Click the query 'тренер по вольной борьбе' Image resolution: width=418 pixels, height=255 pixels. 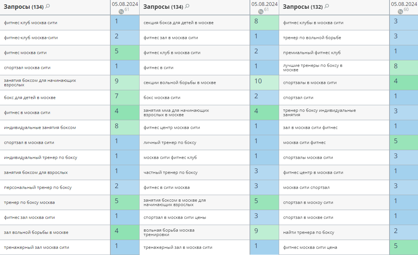pos(312,38)
